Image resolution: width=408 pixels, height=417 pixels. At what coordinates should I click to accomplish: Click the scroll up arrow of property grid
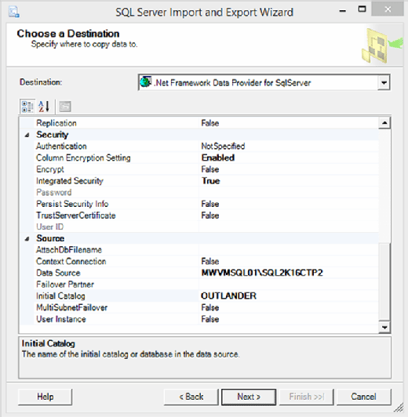pyautogui.click(x=384, y=123)
